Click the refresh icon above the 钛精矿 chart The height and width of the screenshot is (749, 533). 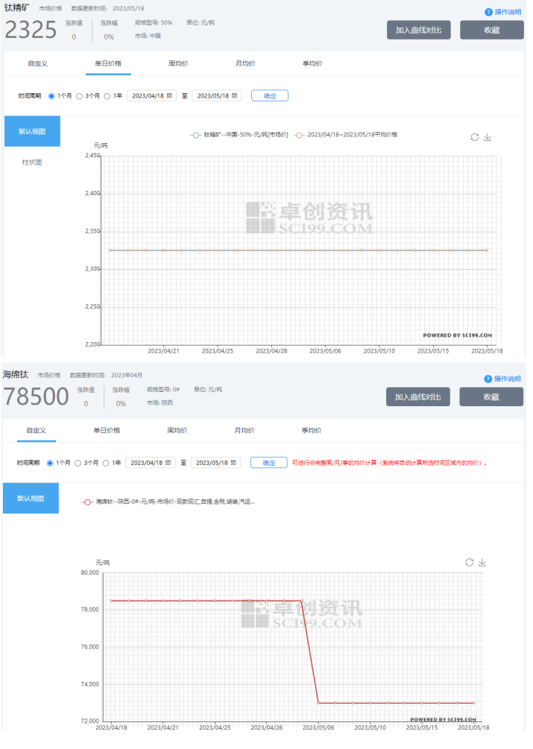pyautogui.click(x=475, y=137)
